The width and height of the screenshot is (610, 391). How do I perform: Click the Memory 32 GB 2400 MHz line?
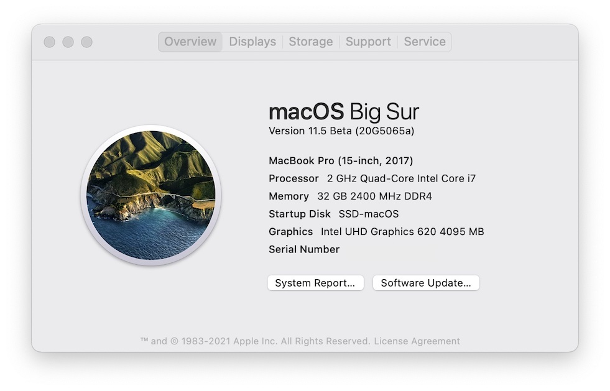coord(350,196)
